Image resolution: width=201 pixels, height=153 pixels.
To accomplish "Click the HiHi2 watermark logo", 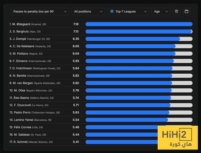I will pos(177,138).
